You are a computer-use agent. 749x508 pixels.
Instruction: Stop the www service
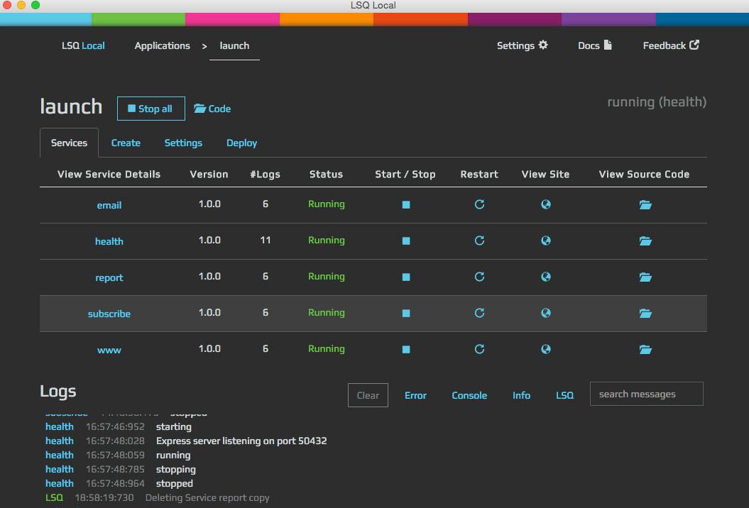coord(406,350)
